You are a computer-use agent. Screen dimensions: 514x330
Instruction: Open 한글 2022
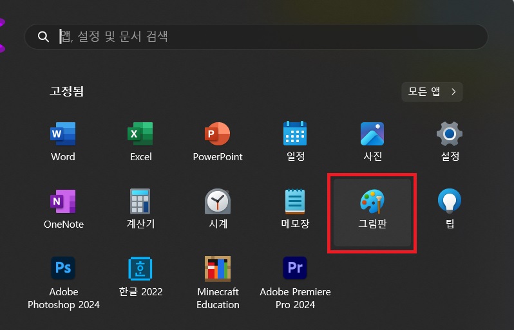click(x=140, y=277)
